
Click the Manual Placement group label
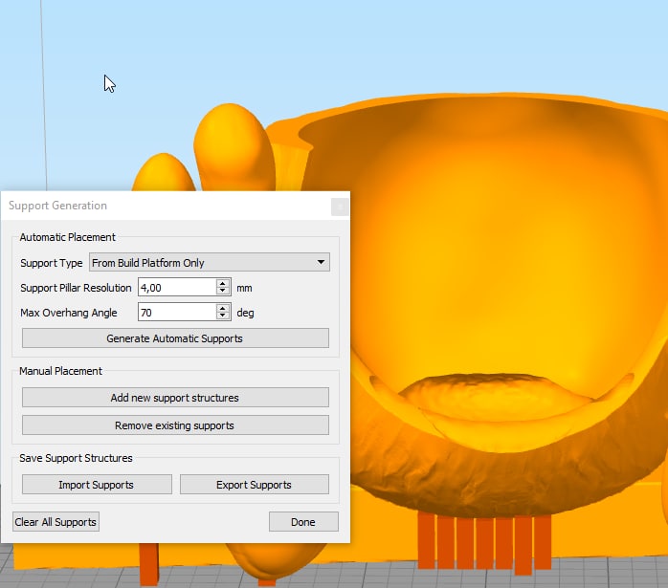(x=60, y=371)
